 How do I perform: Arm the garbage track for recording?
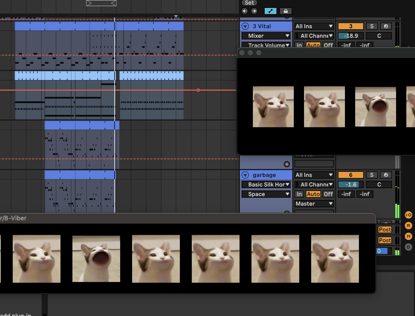click(386, 175)
